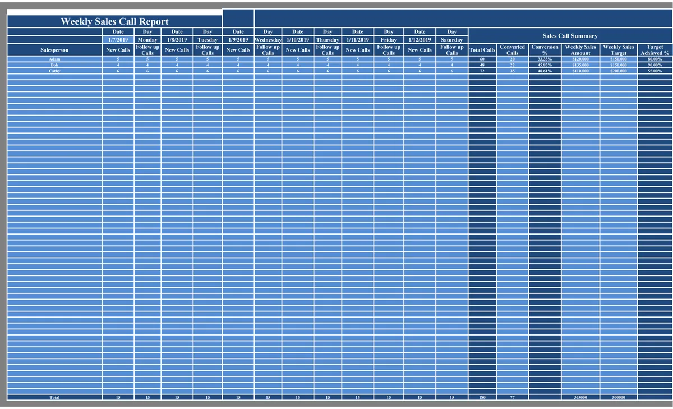Select weekly sales amount $110,000
Viewport: 673px width, 409px height.
[580, 71]
